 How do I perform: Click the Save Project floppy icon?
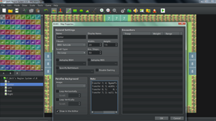point(17,11)
